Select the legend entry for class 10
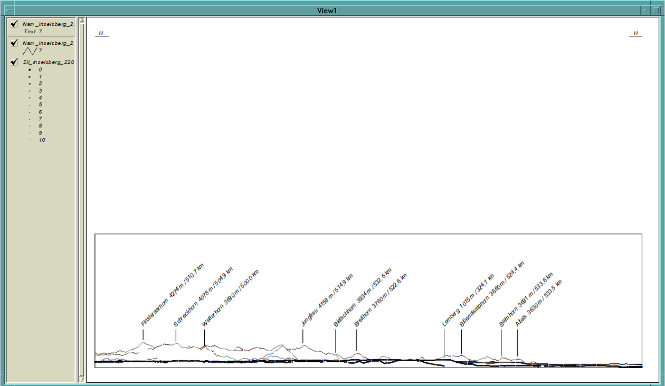The height and width of the screenshot is (386, 665). tap(42, 140)
